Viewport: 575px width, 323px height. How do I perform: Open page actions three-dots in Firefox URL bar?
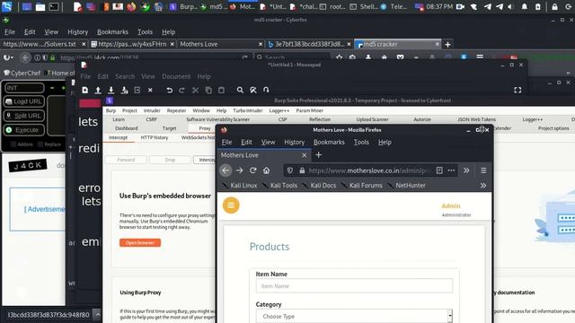click(x=451, y=170)
